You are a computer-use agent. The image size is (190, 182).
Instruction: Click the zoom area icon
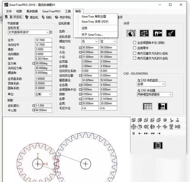(140, 127)
